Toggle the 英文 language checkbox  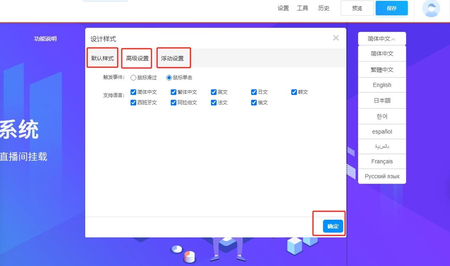point(214,92)
